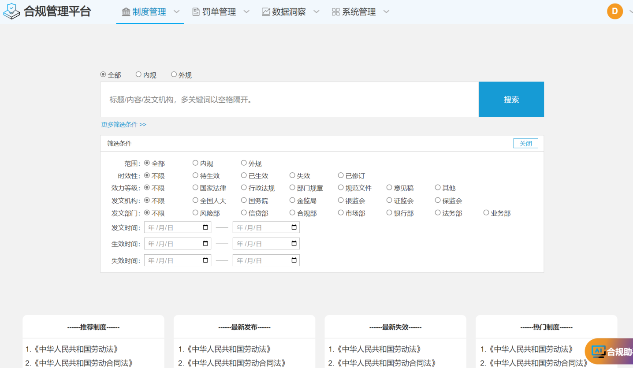Open calendar picker for 发文时间 start date

click(205, 227)
